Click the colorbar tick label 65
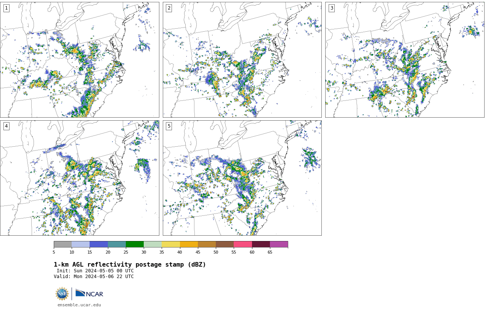Image resolution: width=488 pixels, height=309 pixels. pyautogui.click(x=270, y=252)
